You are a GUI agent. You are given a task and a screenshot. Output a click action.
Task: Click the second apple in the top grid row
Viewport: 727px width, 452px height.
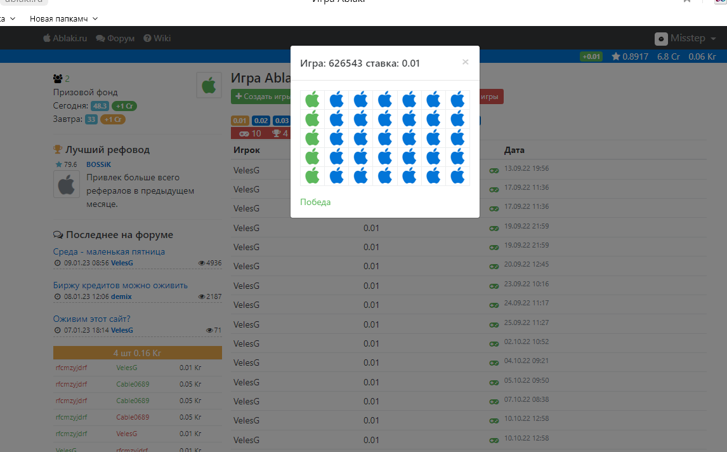pyautogui.click(x=337, y=100)
